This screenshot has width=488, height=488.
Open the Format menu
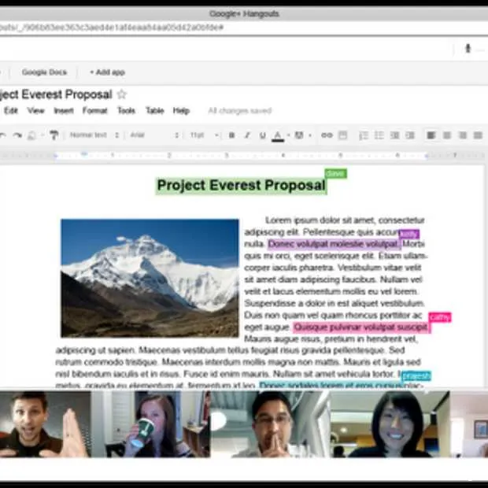coord(94,110)
